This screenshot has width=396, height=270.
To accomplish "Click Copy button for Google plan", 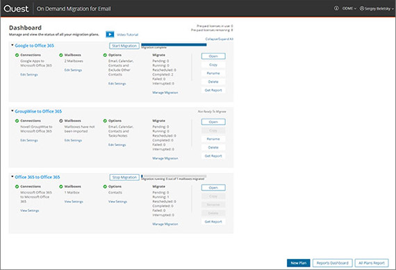I will (213, 65).
